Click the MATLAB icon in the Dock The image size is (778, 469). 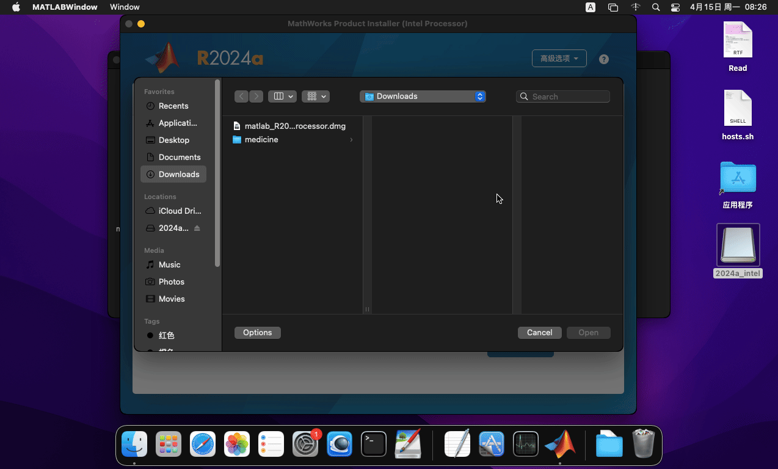pyautogui.click(x=560, y=444)
